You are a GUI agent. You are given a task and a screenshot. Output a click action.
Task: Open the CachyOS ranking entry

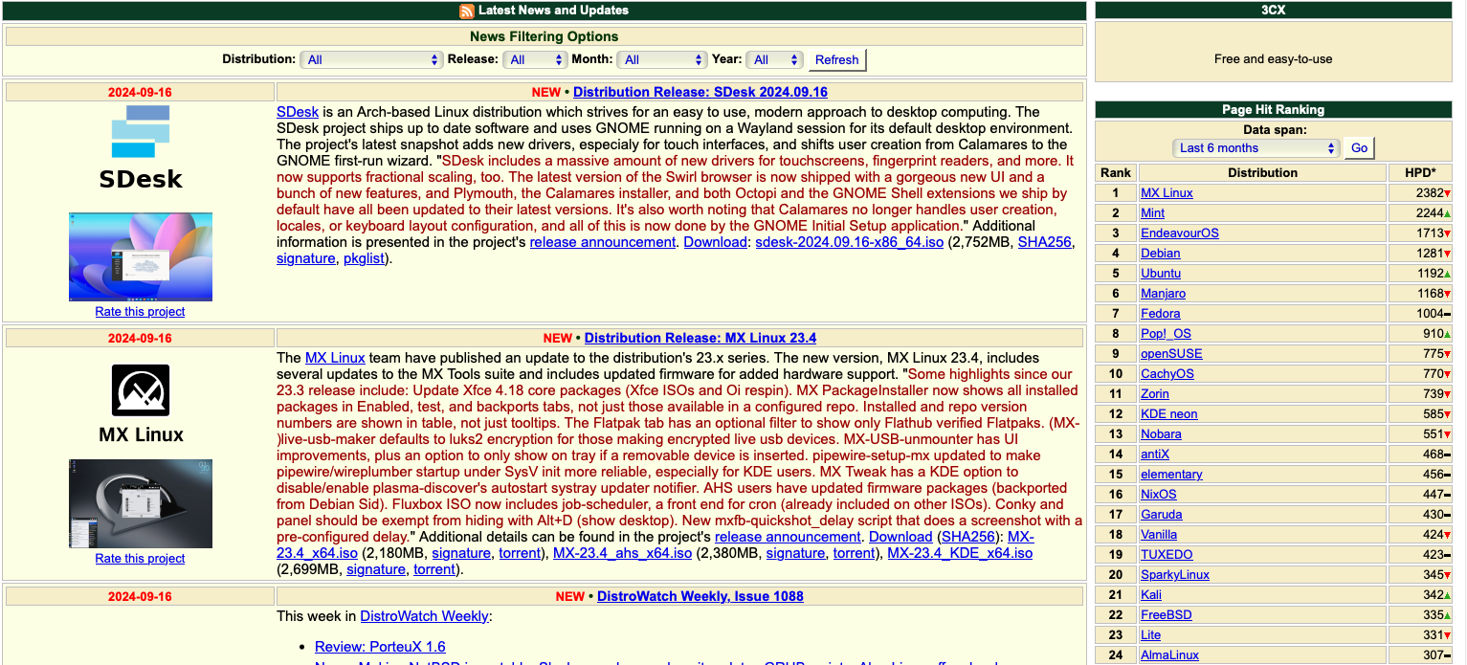click(x=1167, y=374)
